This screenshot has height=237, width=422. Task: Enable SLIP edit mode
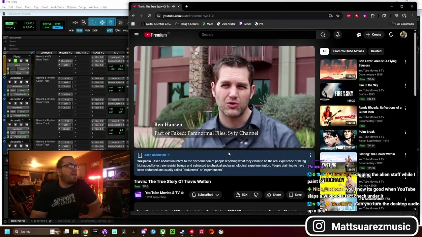(47, 27)
